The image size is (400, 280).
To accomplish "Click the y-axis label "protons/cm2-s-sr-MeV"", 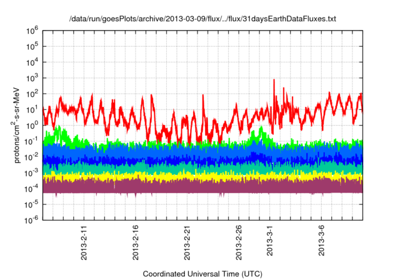I will (x=16, y=125).
